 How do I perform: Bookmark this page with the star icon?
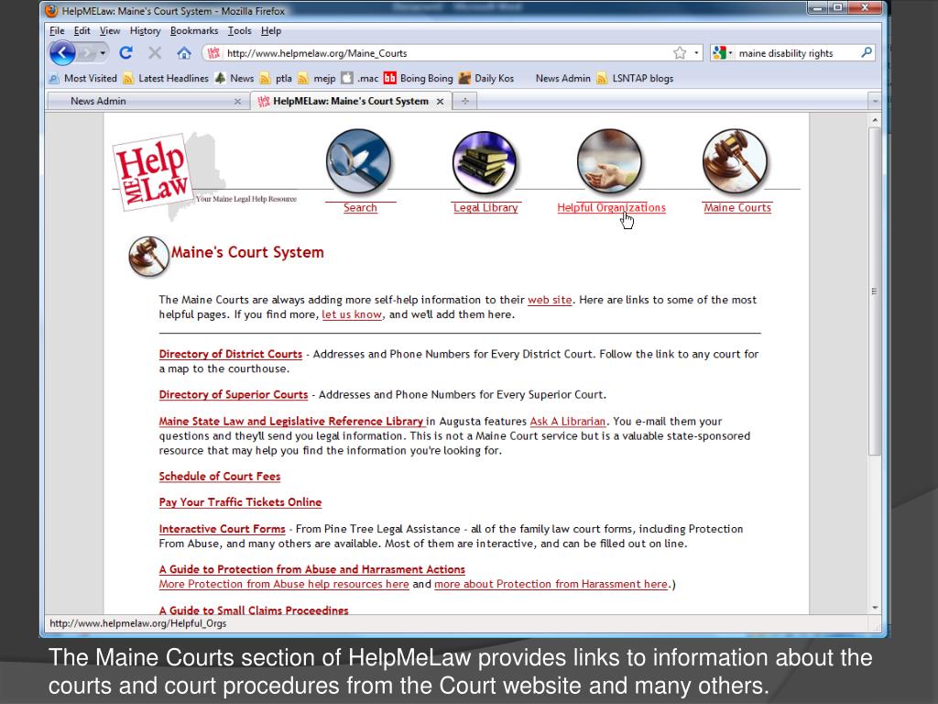680,53
